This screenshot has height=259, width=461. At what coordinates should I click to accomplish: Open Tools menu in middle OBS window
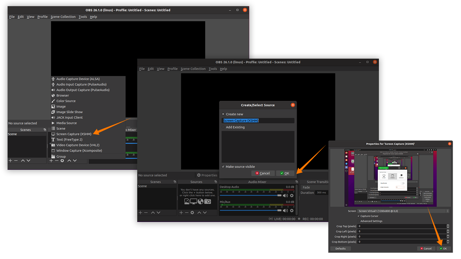(x=213, y=69)
